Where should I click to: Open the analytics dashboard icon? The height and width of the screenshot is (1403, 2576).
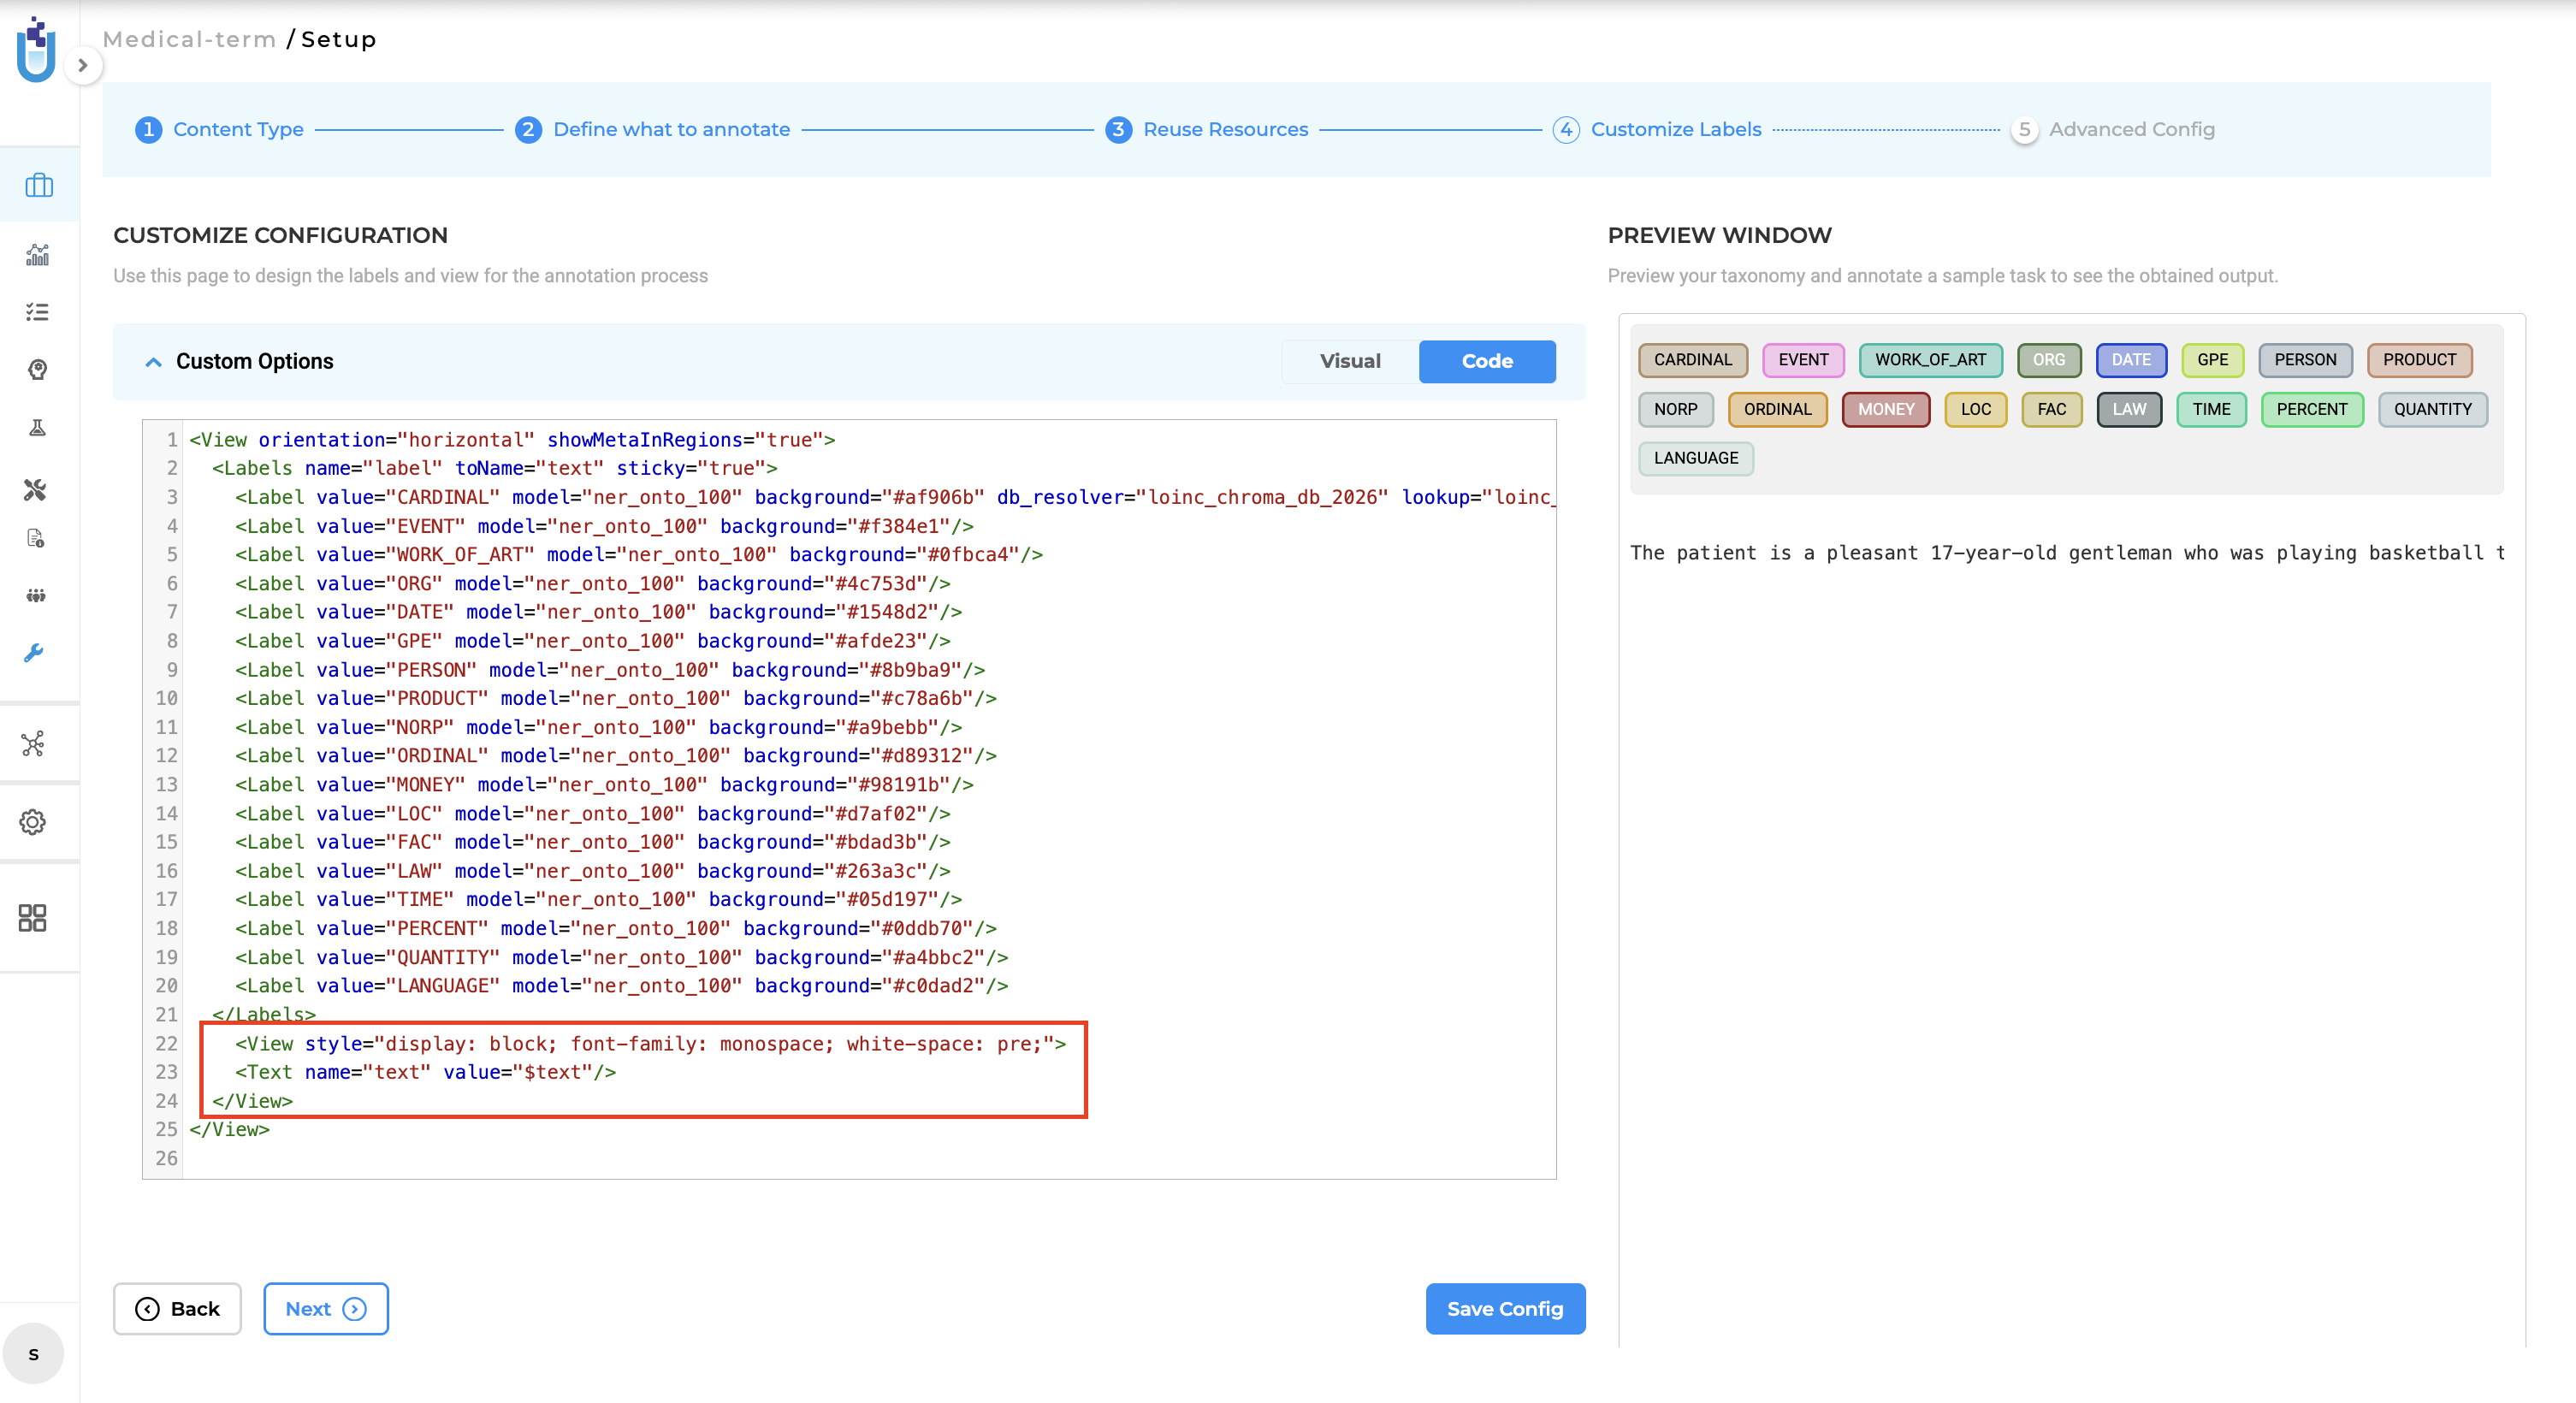37,255
